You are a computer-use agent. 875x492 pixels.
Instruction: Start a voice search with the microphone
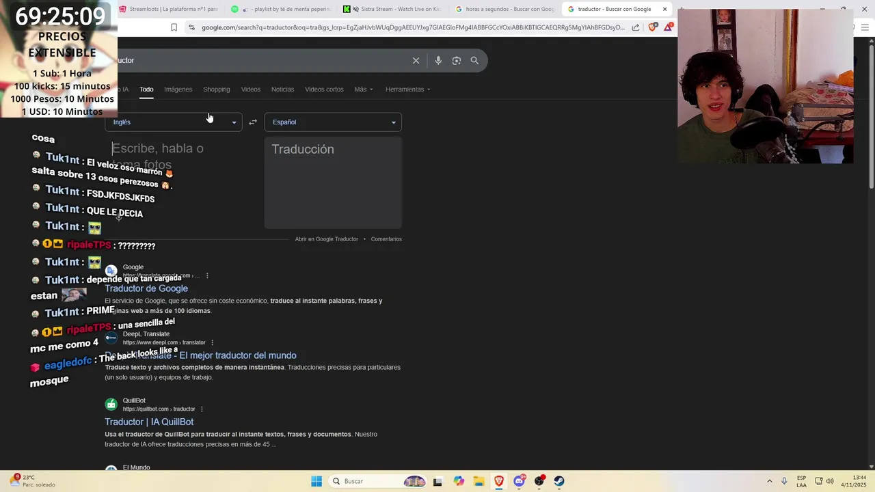(x=438, y=60)
